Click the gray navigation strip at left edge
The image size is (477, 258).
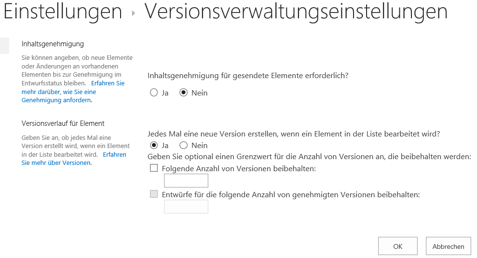click(x=4, y=45)
